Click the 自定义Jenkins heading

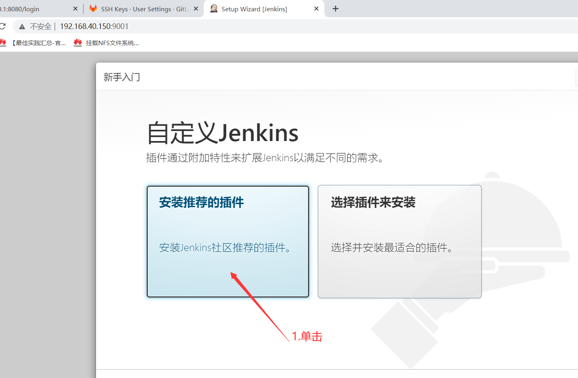[222, 133]
